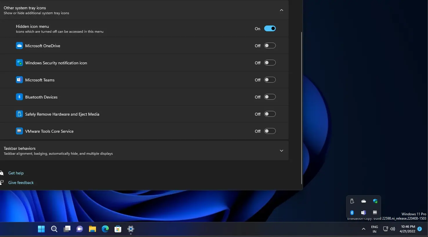Open the clock and date in taskbar
Image resolution: width=428 pixels, height=237 pixels.
pyautogui.click(x=408, y=229)
